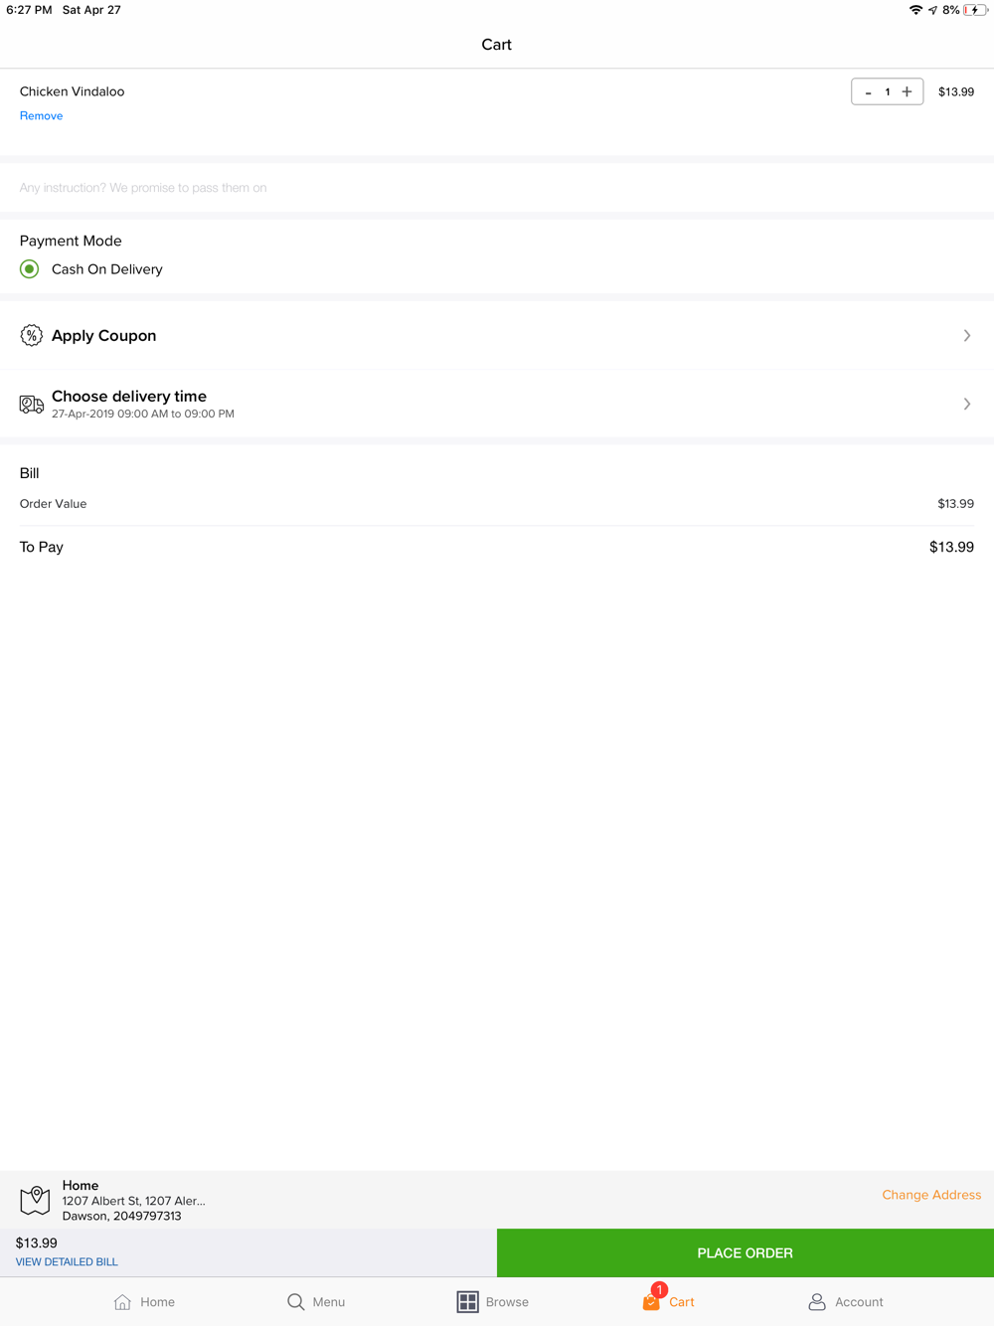This screenshot has height=1326, width=994.
Task: Open Home tab house icon
Action: 122,1301
